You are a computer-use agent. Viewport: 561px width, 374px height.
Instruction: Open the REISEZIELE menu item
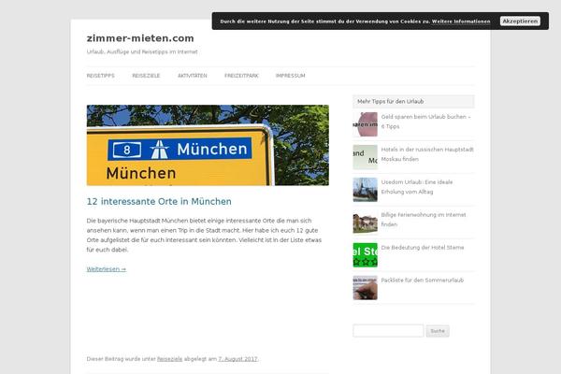[x=146, y=76]
